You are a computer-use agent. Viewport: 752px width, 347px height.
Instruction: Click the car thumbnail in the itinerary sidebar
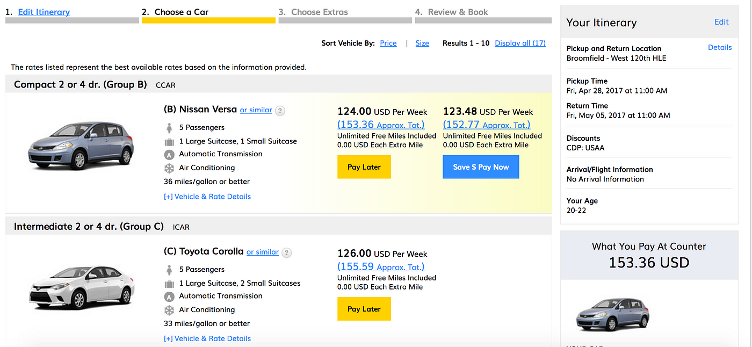click(x=612, y=314)
